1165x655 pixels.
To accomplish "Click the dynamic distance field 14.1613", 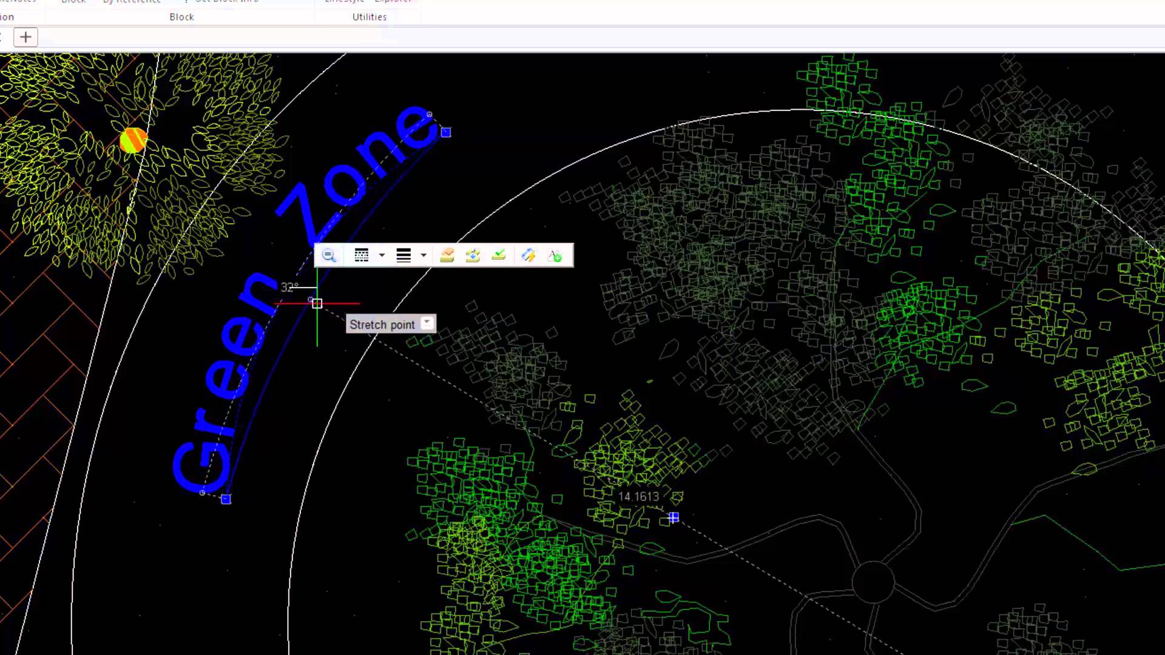I will [x=638, y=497].
